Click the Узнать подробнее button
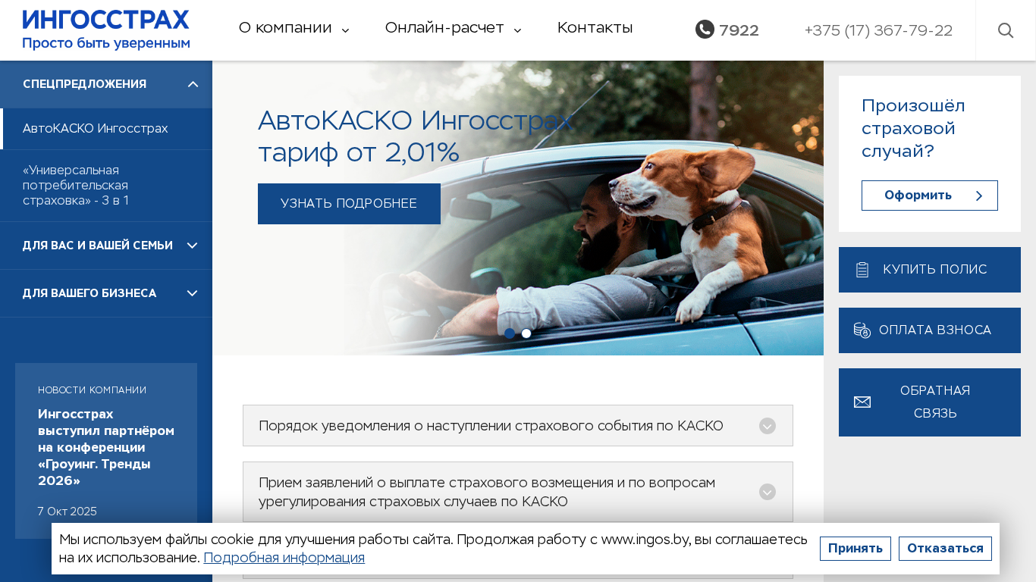 coord(349,204)
